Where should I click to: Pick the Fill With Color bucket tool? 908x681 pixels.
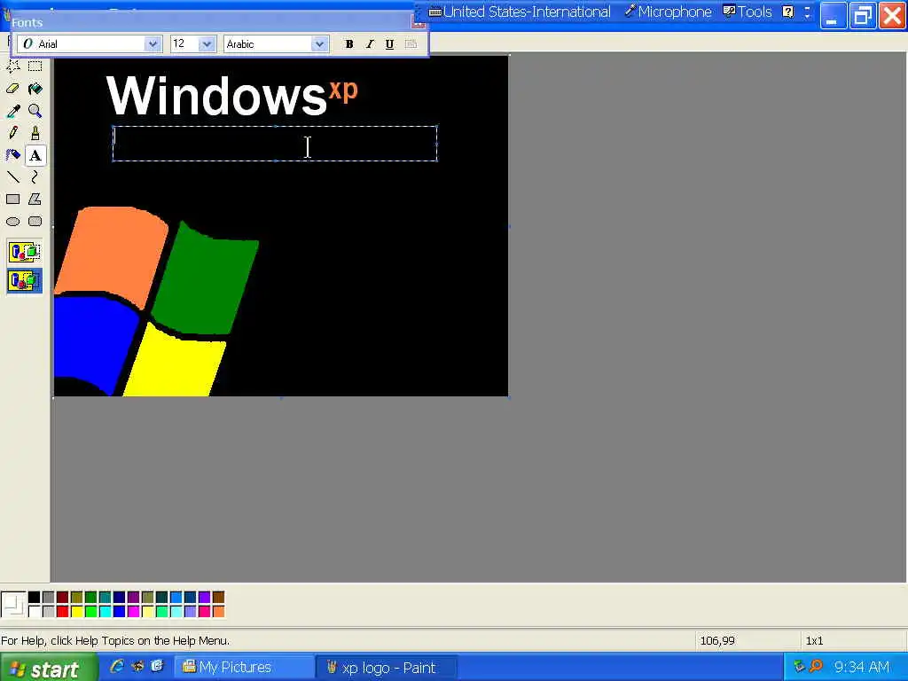(35, 89)
